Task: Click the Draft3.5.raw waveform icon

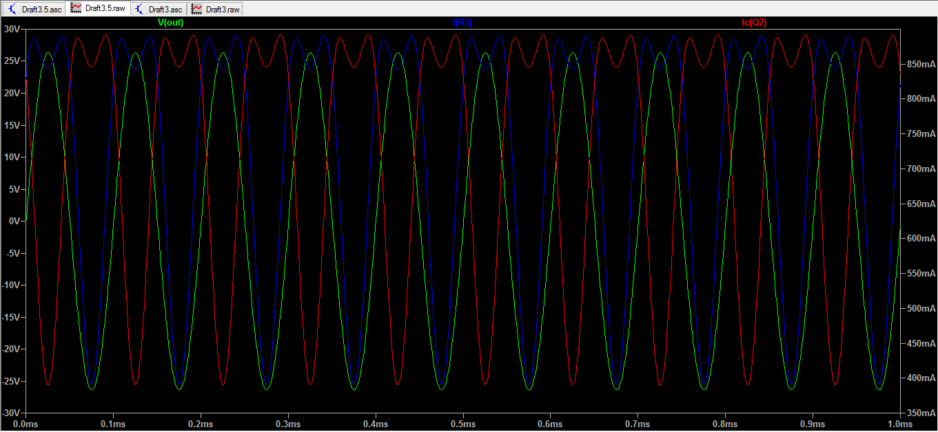Action: 77,9
